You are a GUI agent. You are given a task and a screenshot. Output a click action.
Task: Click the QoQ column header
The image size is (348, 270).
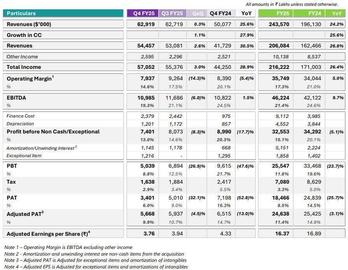point(197,13)
